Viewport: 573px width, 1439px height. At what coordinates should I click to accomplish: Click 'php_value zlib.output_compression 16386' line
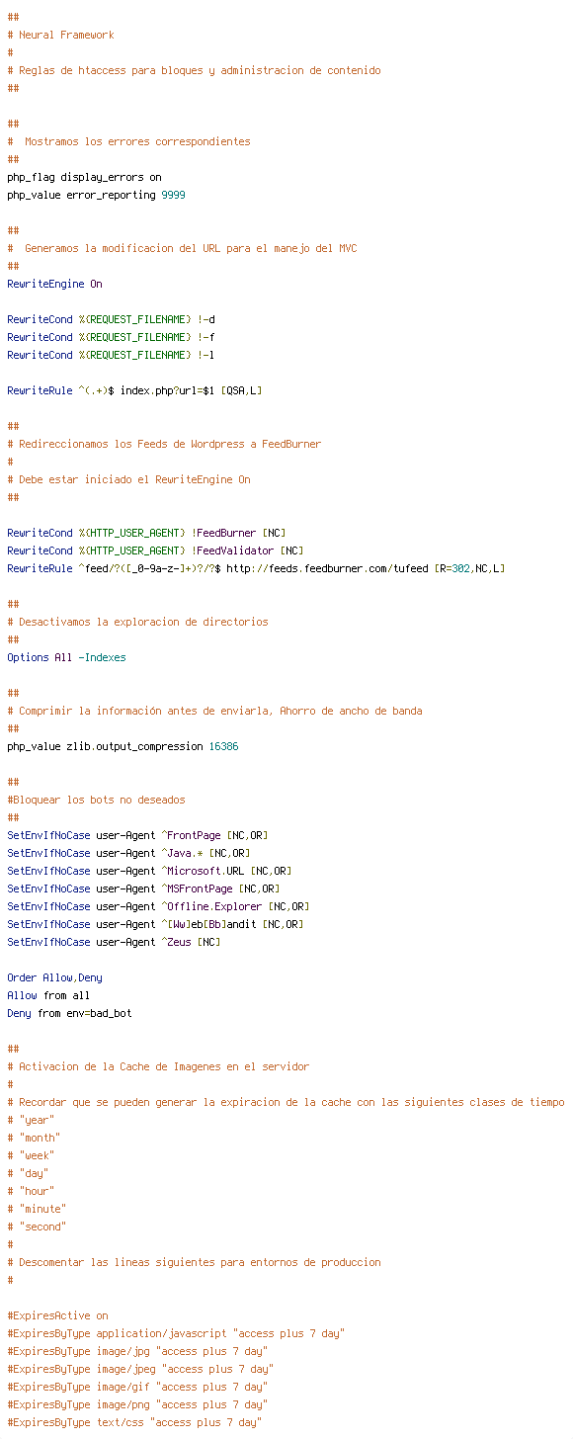(123, 746)
